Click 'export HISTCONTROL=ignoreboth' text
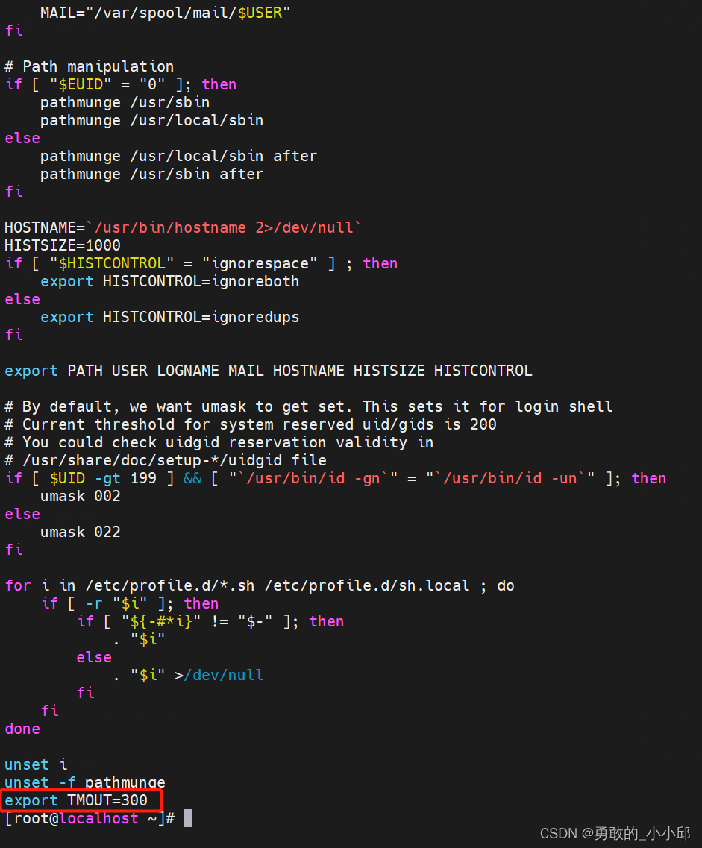The image size is (702, 848). [169, 281]
